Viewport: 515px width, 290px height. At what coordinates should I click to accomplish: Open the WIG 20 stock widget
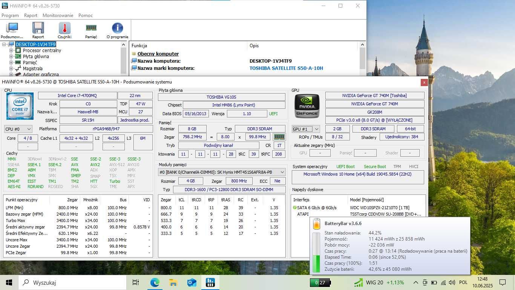click(379, 282)
